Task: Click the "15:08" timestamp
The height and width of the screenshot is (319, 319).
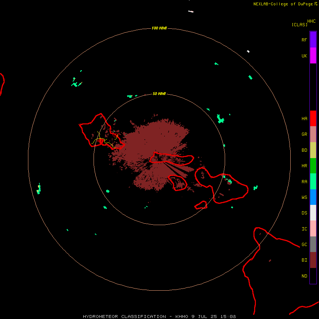Action: tap(229, 317)
